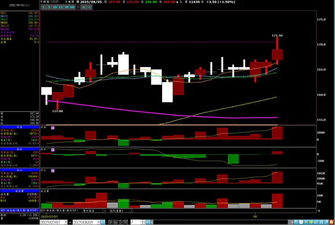Click the last red candlestick on 08/05

pos(277,54)
